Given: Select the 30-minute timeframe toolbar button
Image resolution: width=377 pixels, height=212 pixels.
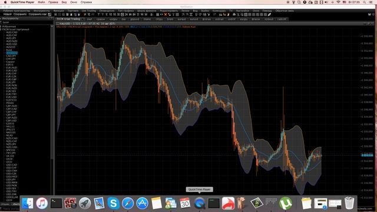Looking at the screenshot, I should [x=118, y=15].
